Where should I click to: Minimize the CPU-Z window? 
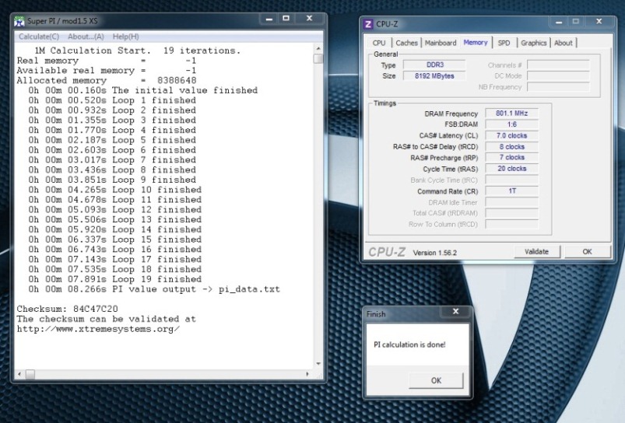(x=559, y=22)
